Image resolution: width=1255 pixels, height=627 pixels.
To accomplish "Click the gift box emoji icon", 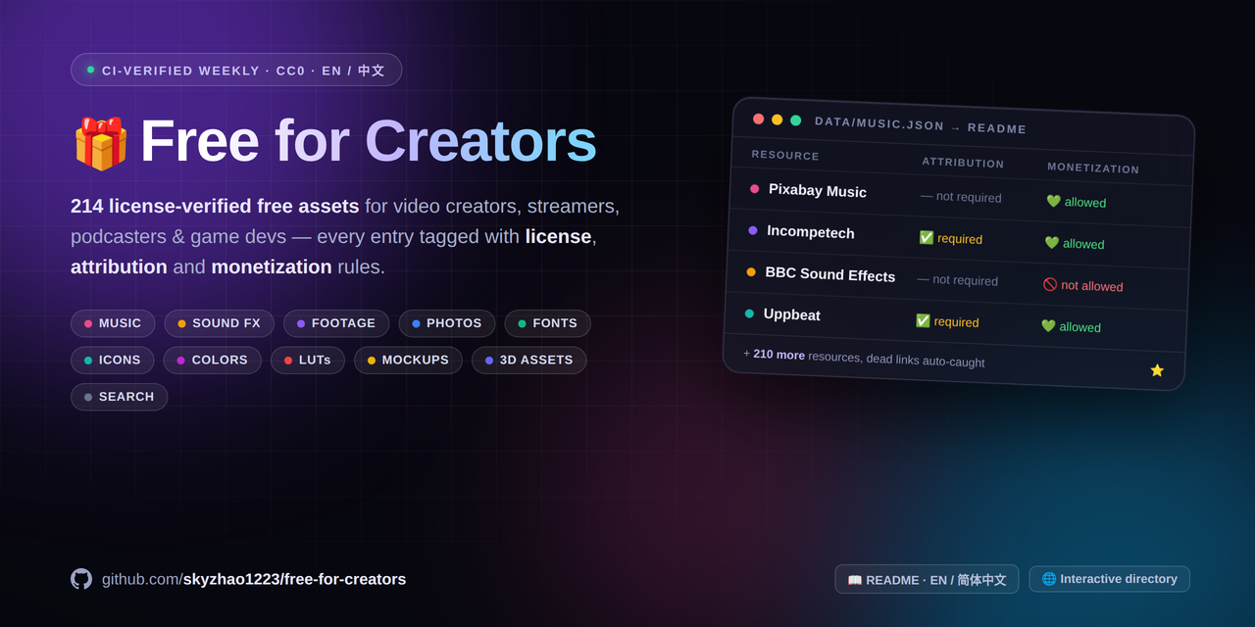I will click(x=101, y=143).
